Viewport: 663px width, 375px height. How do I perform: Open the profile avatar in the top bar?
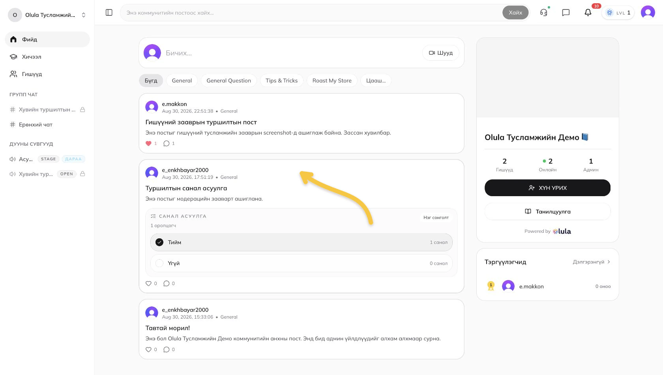[648, 13]
